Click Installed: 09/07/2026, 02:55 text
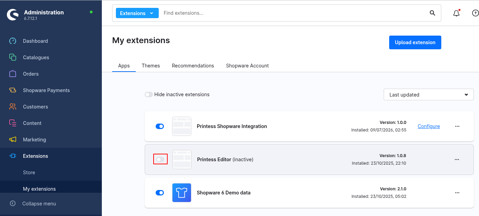The width and height of the screenshot is (479, 216). click(379, 130)
